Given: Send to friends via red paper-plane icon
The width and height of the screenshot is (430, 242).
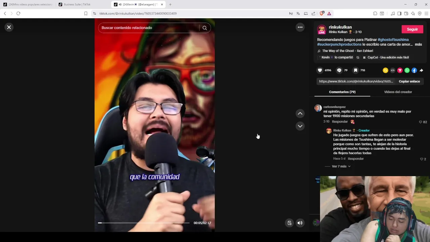Looking at the screenshot, I should 400,70.
